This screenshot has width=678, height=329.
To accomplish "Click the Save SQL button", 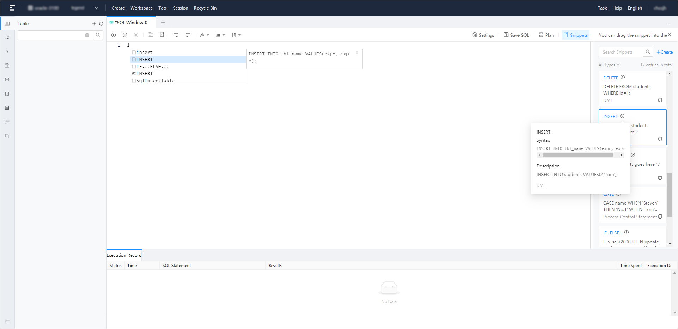I will coord(516,35).
